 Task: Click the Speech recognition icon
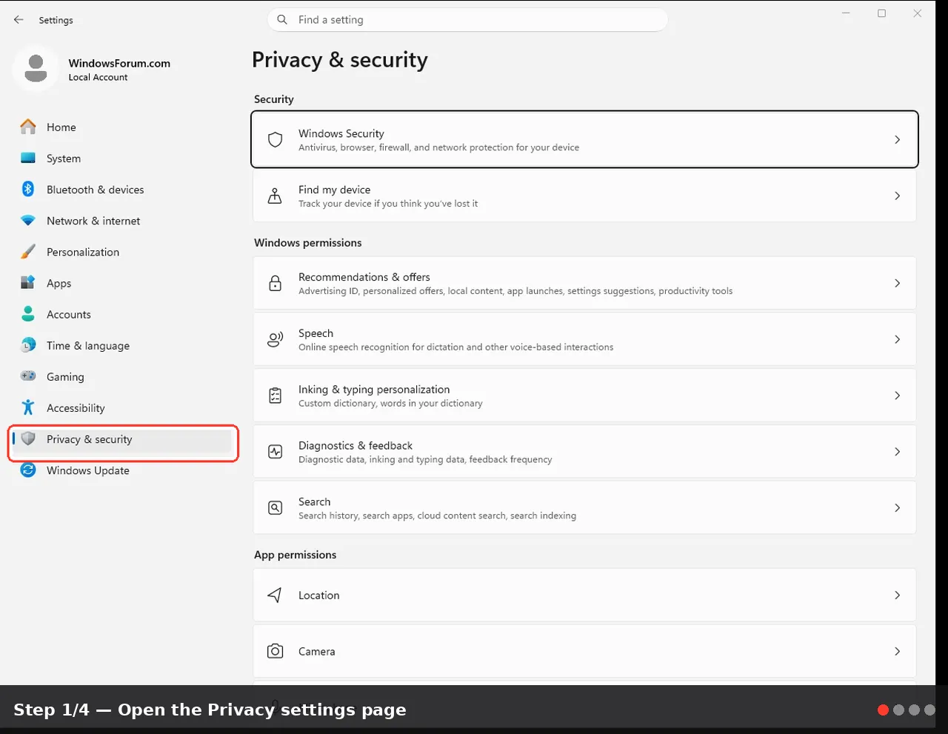click(275, 339)
